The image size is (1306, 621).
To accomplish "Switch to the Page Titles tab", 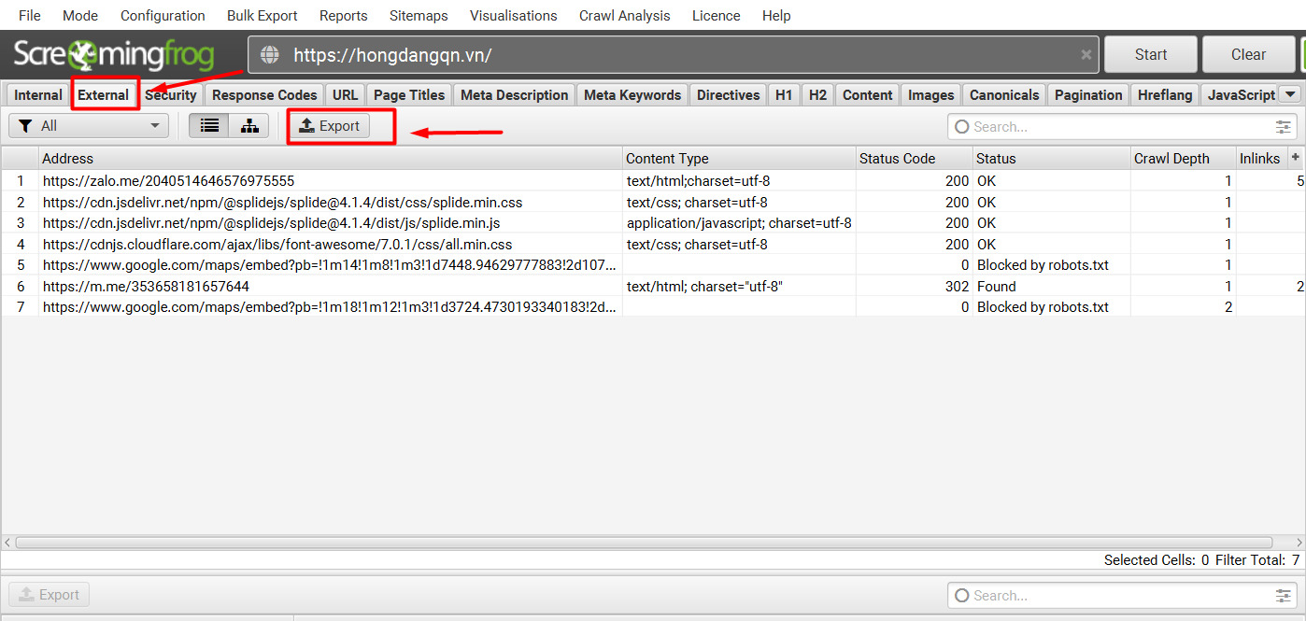I will tap(409, 95).
